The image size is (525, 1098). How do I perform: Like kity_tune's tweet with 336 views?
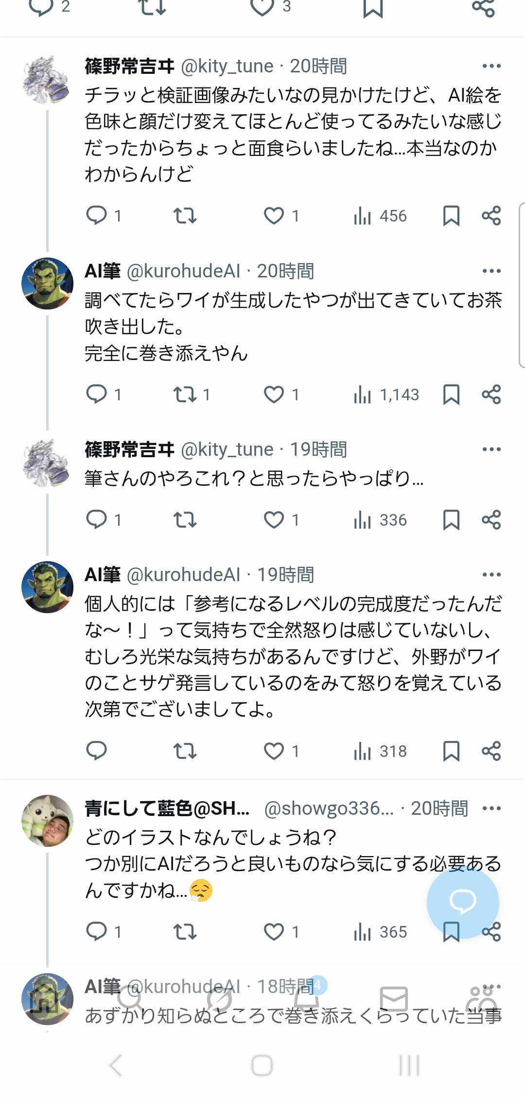(274, 520)
